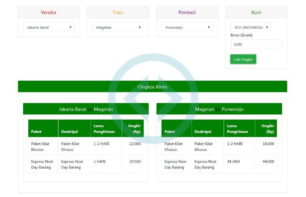Click Lama Pengiriman header in right table
Screen dimensions: 306x197
pyautogui.click(x=237, y=128)
